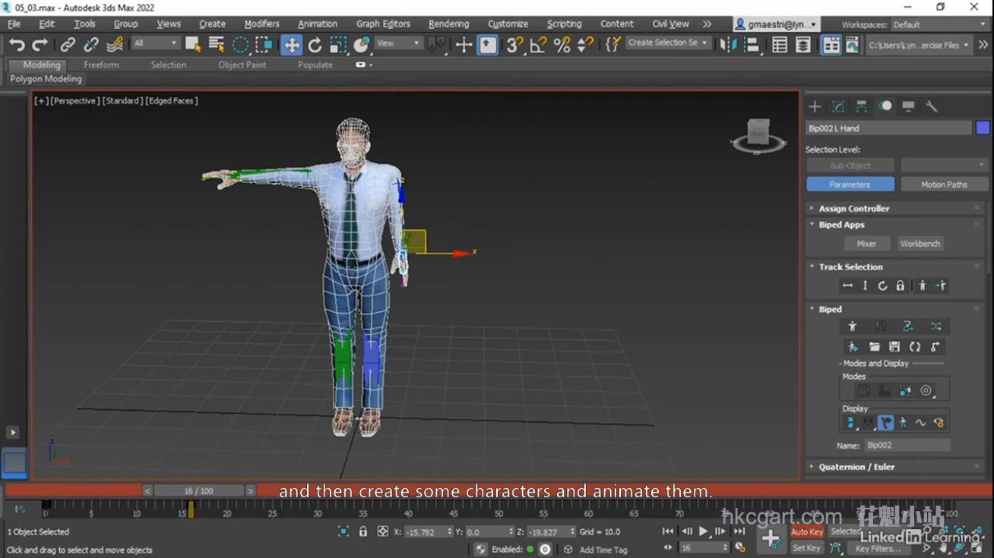This screenshot has height=558, width=994.
Task: Click the time slider 16 / 100 handle
Action: coord(199,491)
